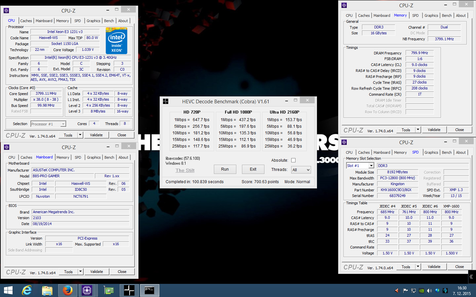
Task: Switch to Caches tab in CPU window
Action: coord(26,21)
